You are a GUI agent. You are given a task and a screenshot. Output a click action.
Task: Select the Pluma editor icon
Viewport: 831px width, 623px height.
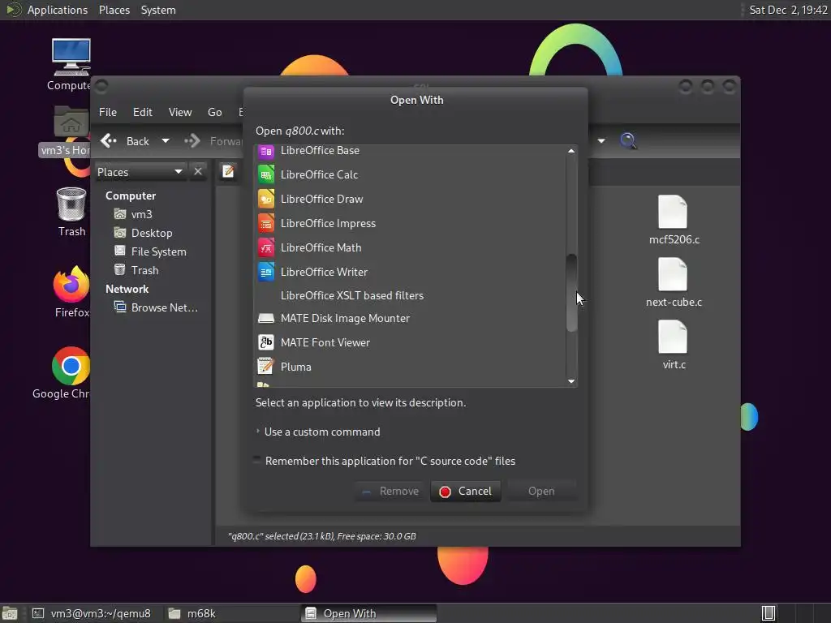click(266, 367)
